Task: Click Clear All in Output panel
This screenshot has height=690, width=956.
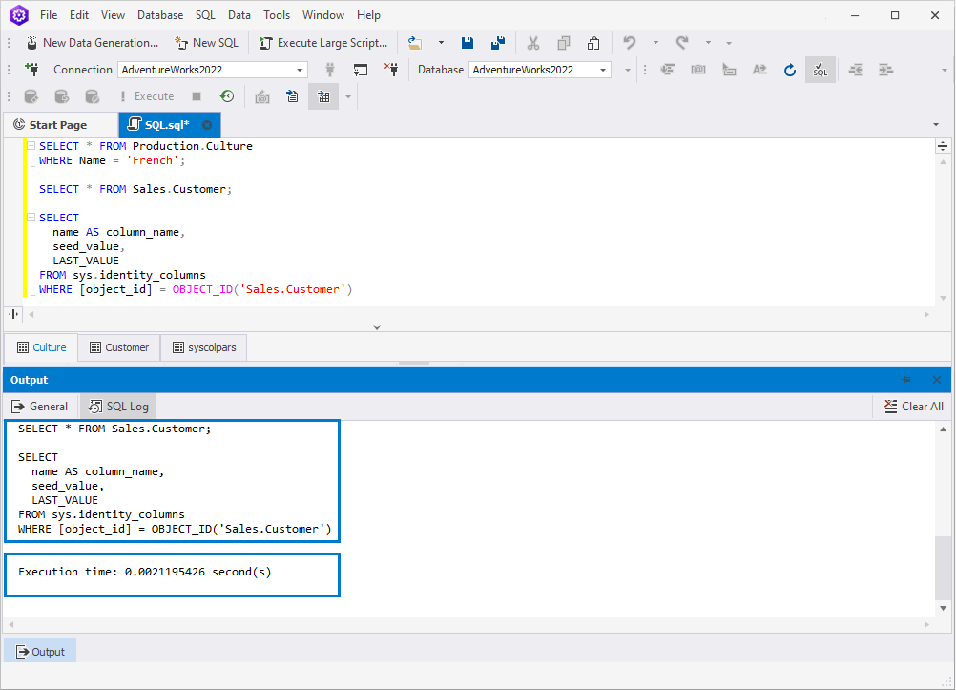Action: (x=914, y=407)
